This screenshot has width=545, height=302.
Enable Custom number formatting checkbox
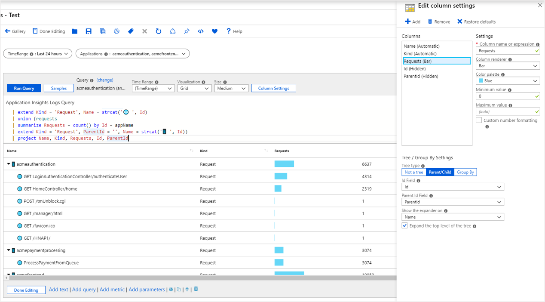[479, 120]
